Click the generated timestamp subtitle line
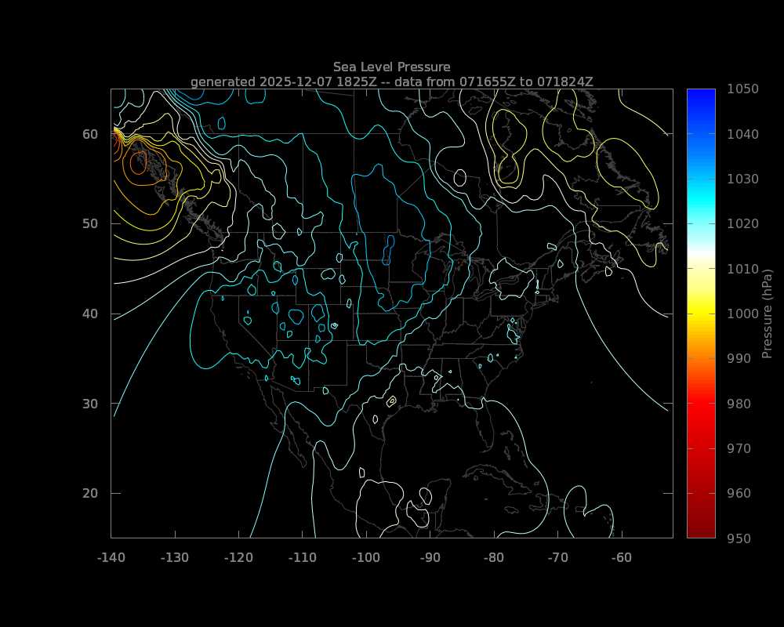The height and width of the screenshot is (627, 784). pyautogui.click(x=391, y=82)
